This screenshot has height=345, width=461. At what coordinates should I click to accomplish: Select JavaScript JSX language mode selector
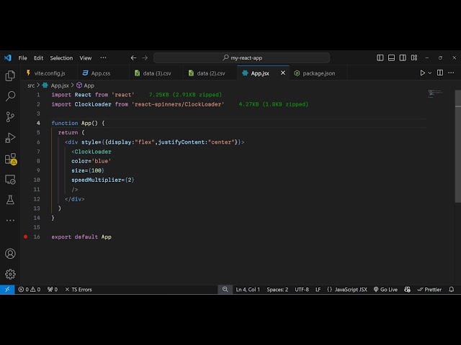pyautogui.click(x=346, y=290)
